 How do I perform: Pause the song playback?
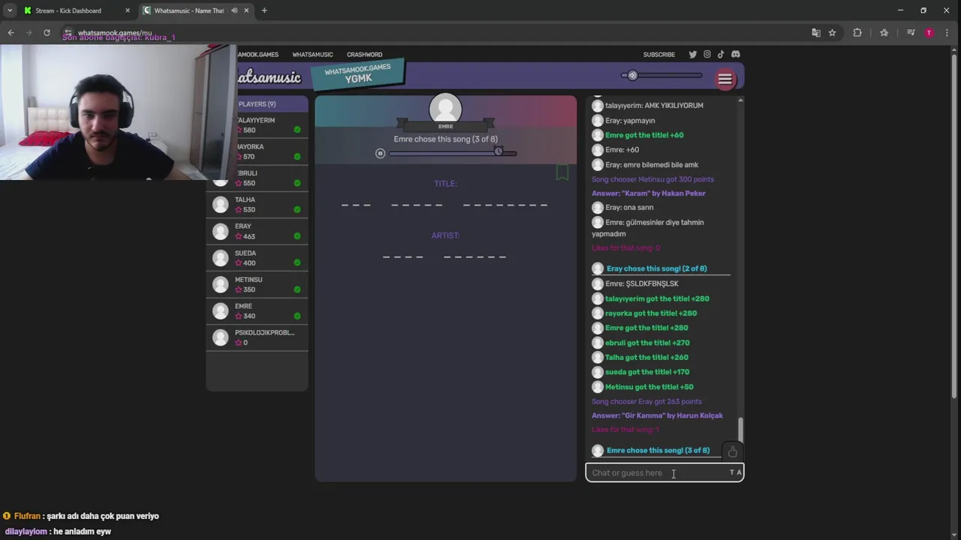coord(380,153)
